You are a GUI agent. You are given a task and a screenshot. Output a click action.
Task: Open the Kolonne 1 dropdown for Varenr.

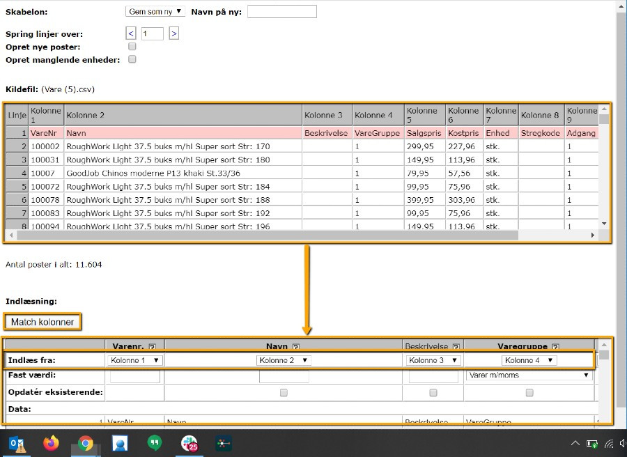(x=136, y=360)
